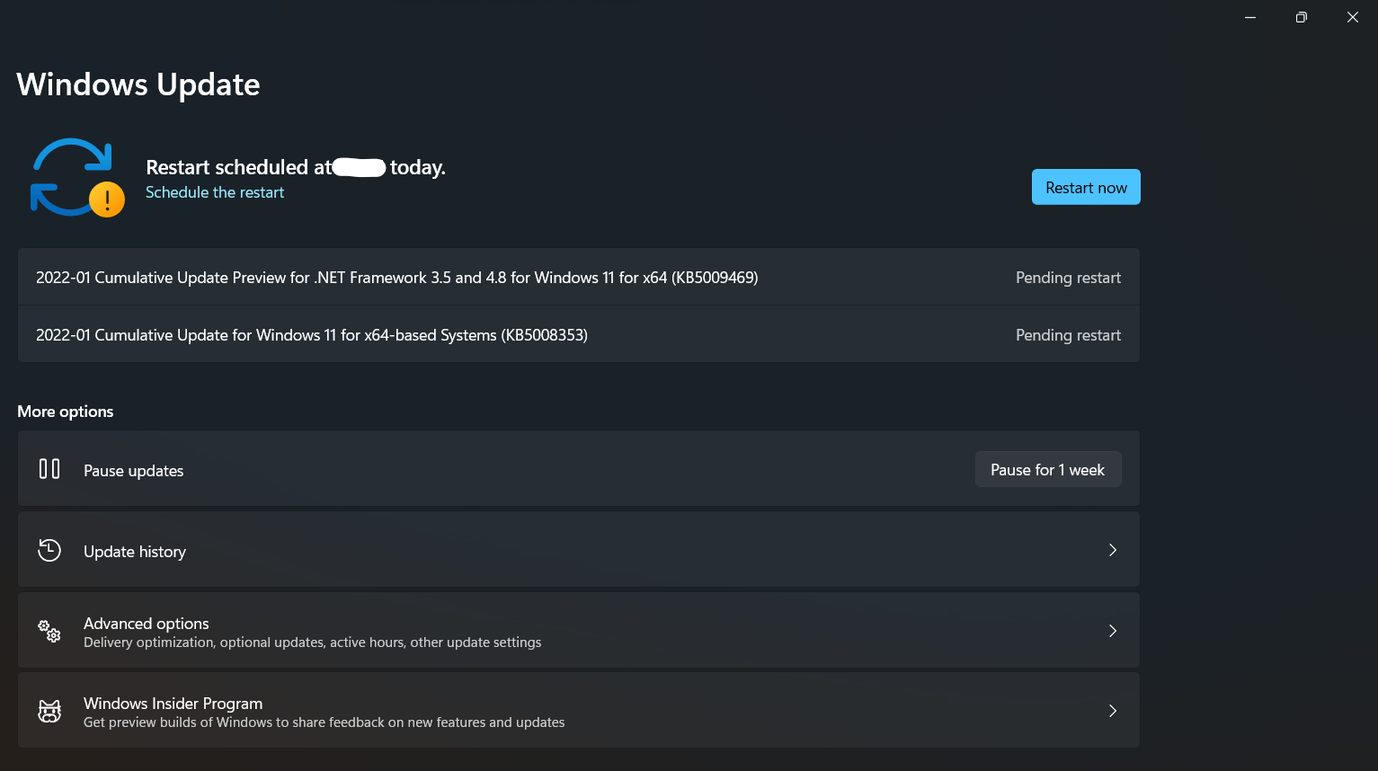This screenshot has height=771, width=1378.
Task: Close the Windows Update window
Action: [x=1352, y=17]
